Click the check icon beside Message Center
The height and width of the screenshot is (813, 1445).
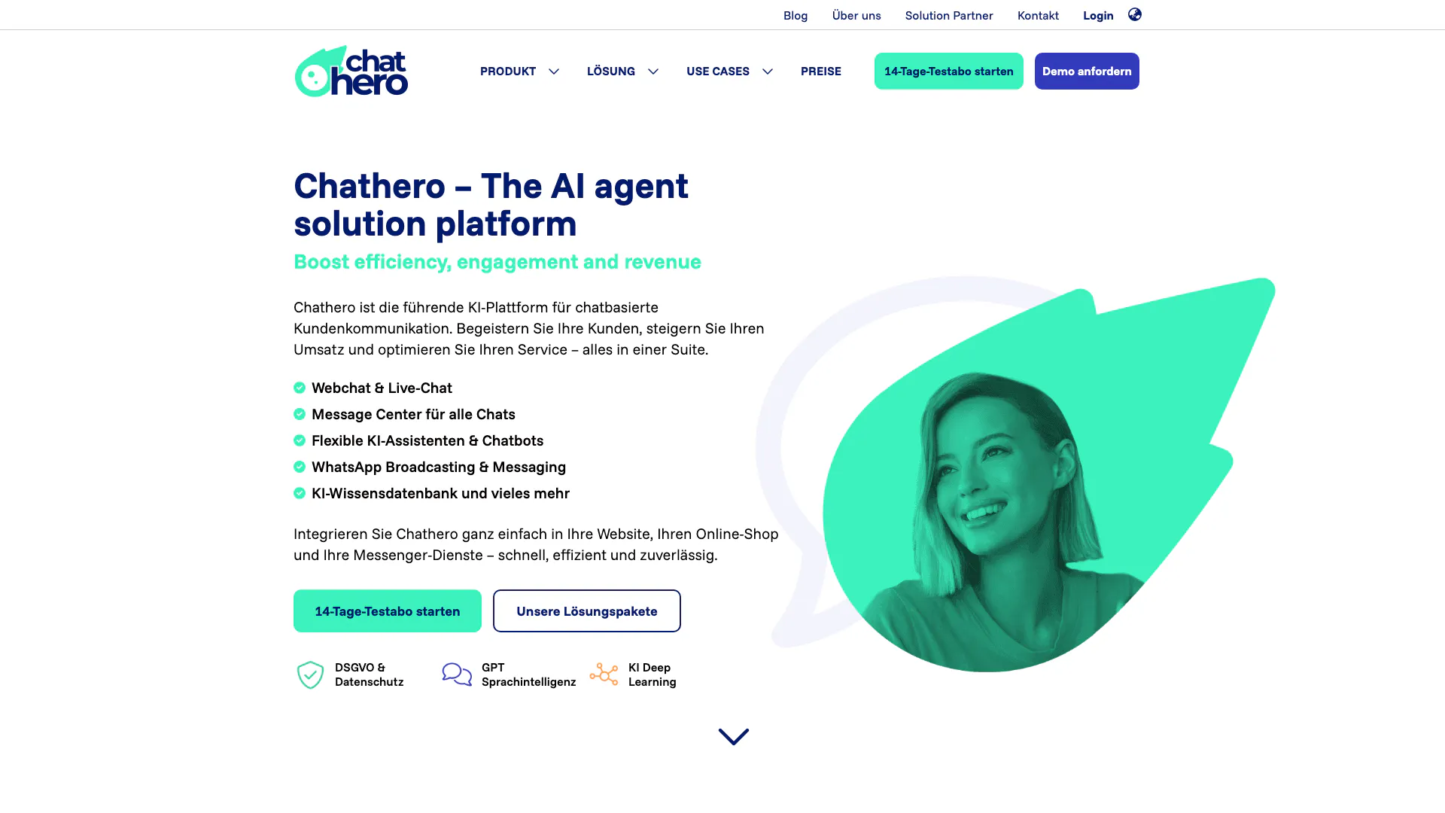pyautogui.click(x=300, y=414)
